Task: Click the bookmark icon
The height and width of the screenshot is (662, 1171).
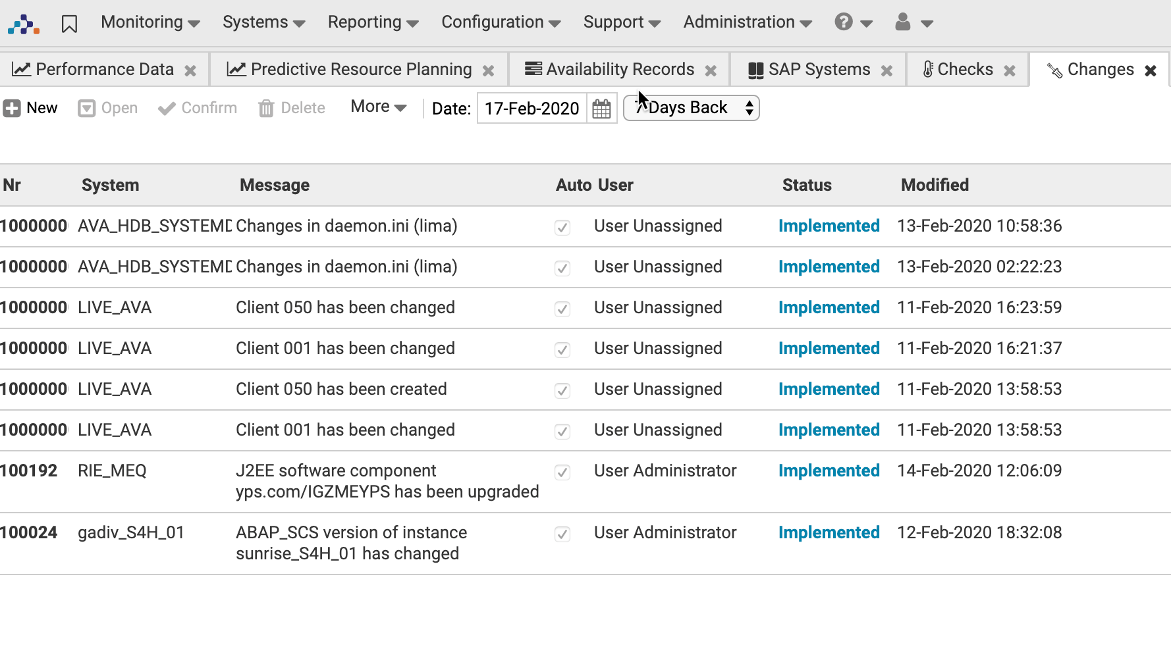Action: click(x=69, y=24)
